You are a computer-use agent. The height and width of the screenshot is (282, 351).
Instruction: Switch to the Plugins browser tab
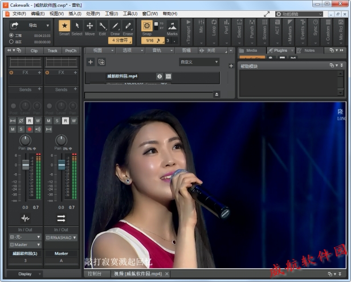point(280,50)
